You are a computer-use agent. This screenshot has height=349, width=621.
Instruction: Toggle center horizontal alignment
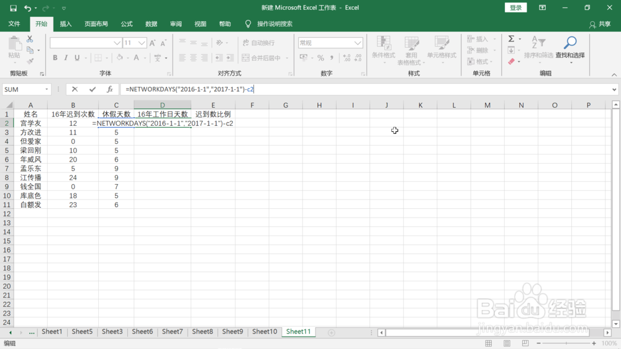click(193, 58)
